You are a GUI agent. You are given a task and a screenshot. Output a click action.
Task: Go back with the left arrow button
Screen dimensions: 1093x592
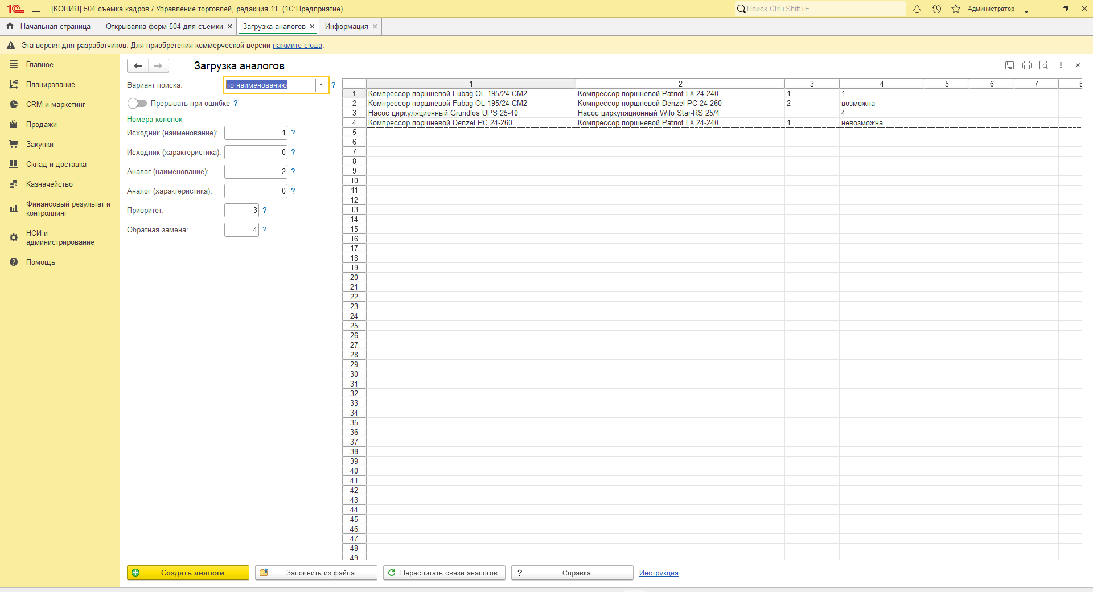tap(138, 65)
